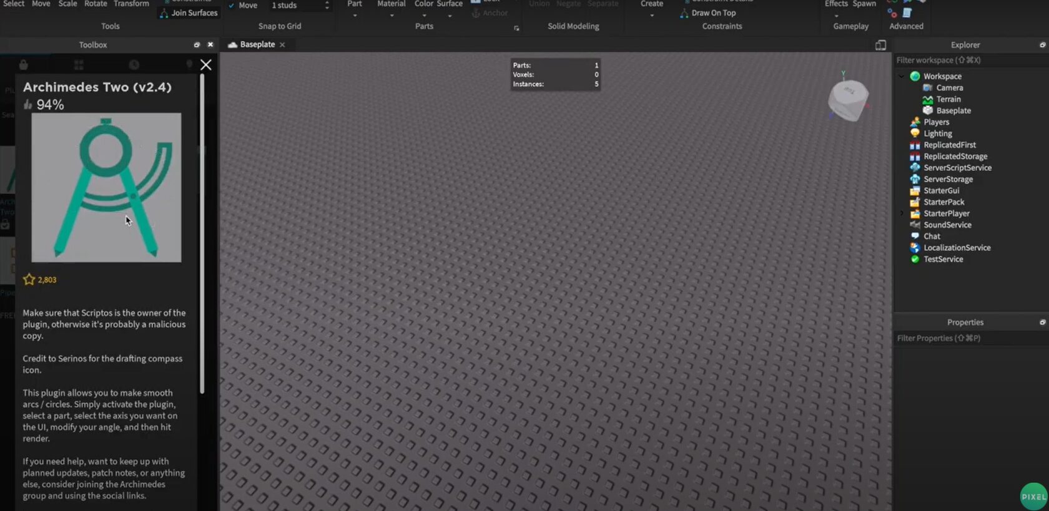
Task: Click the view orientation cube gizmo
Action: click(848, 100)
